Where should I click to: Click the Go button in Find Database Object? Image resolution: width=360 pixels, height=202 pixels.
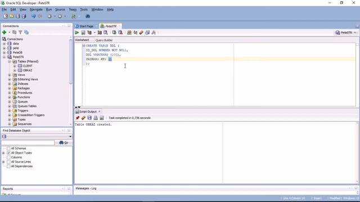pos(64,143)
